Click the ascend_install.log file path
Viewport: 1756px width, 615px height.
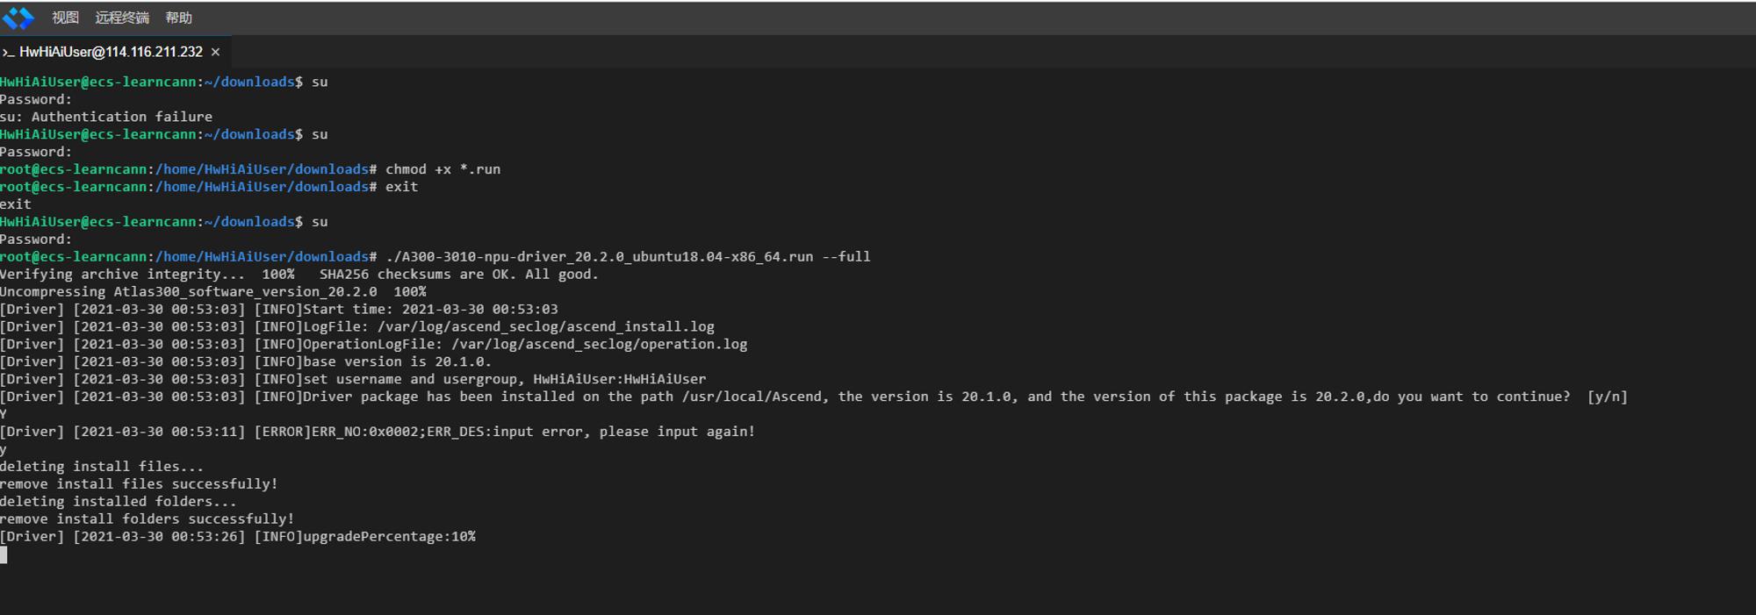(x=546, y=326)
